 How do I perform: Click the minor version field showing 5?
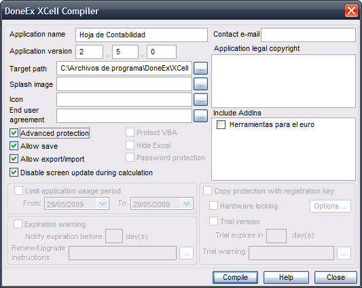click(125, 52)
